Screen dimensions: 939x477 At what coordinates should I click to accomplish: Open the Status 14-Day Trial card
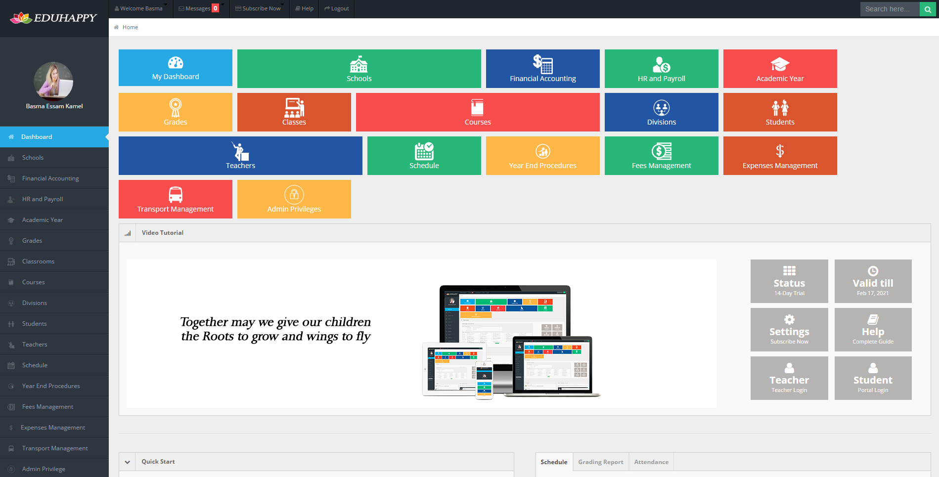click(x=789, y=281)
